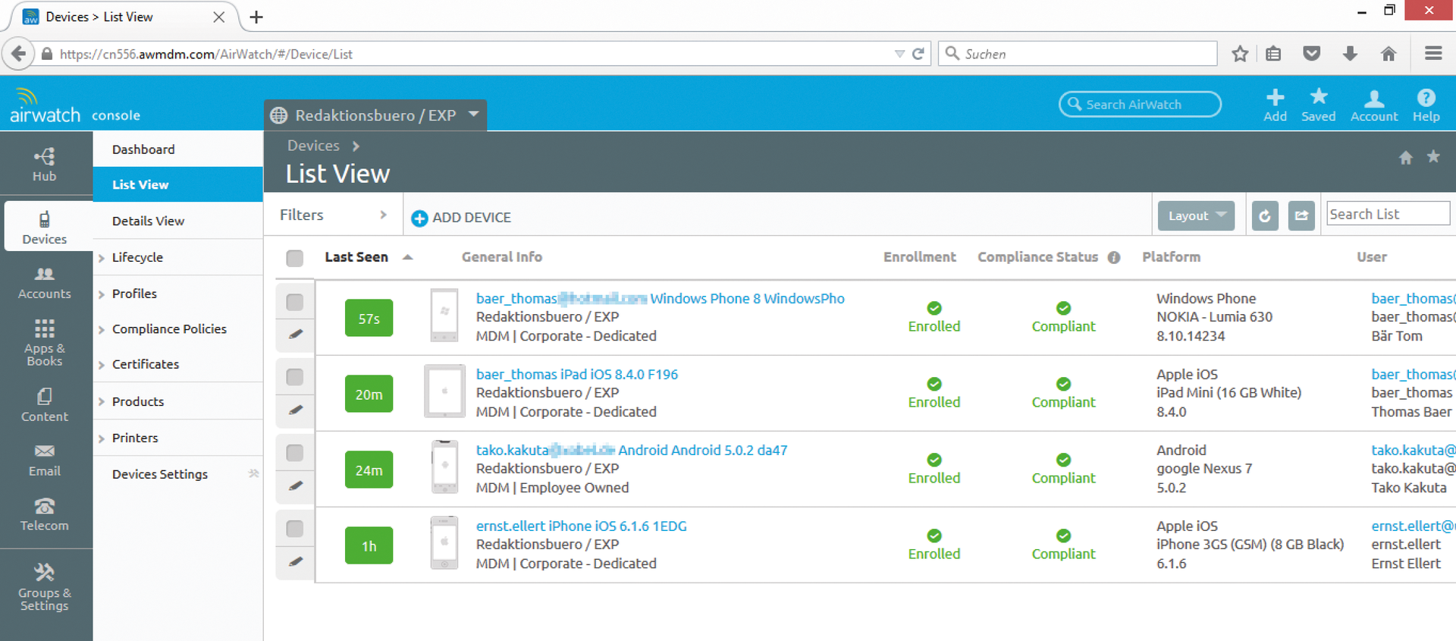
Task: Click Devices breadcrumb link
Action: click(313, 146)
